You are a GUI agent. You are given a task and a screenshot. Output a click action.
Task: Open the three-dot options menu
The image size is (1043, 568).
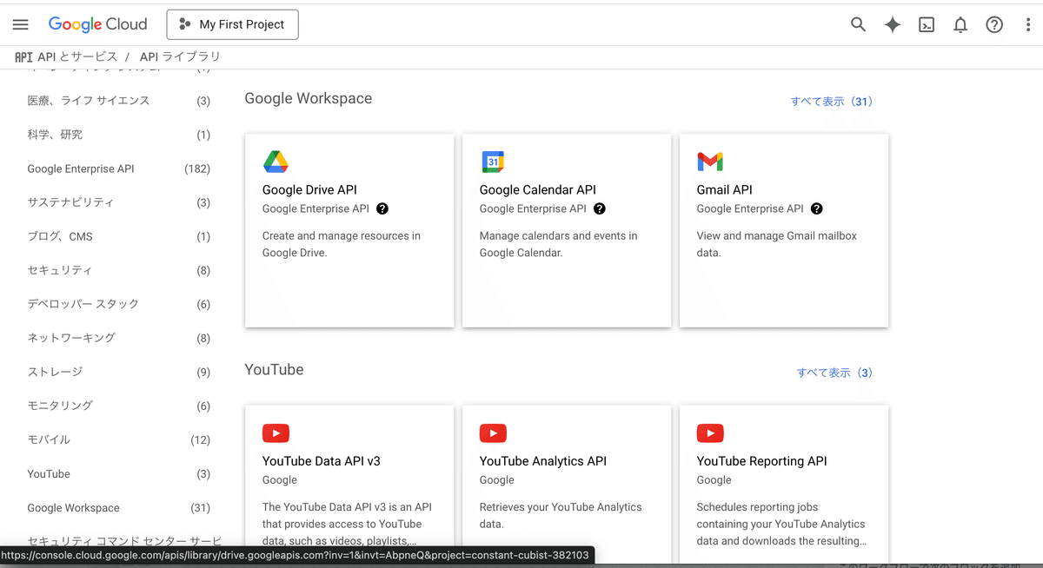tap(1028, 24)
